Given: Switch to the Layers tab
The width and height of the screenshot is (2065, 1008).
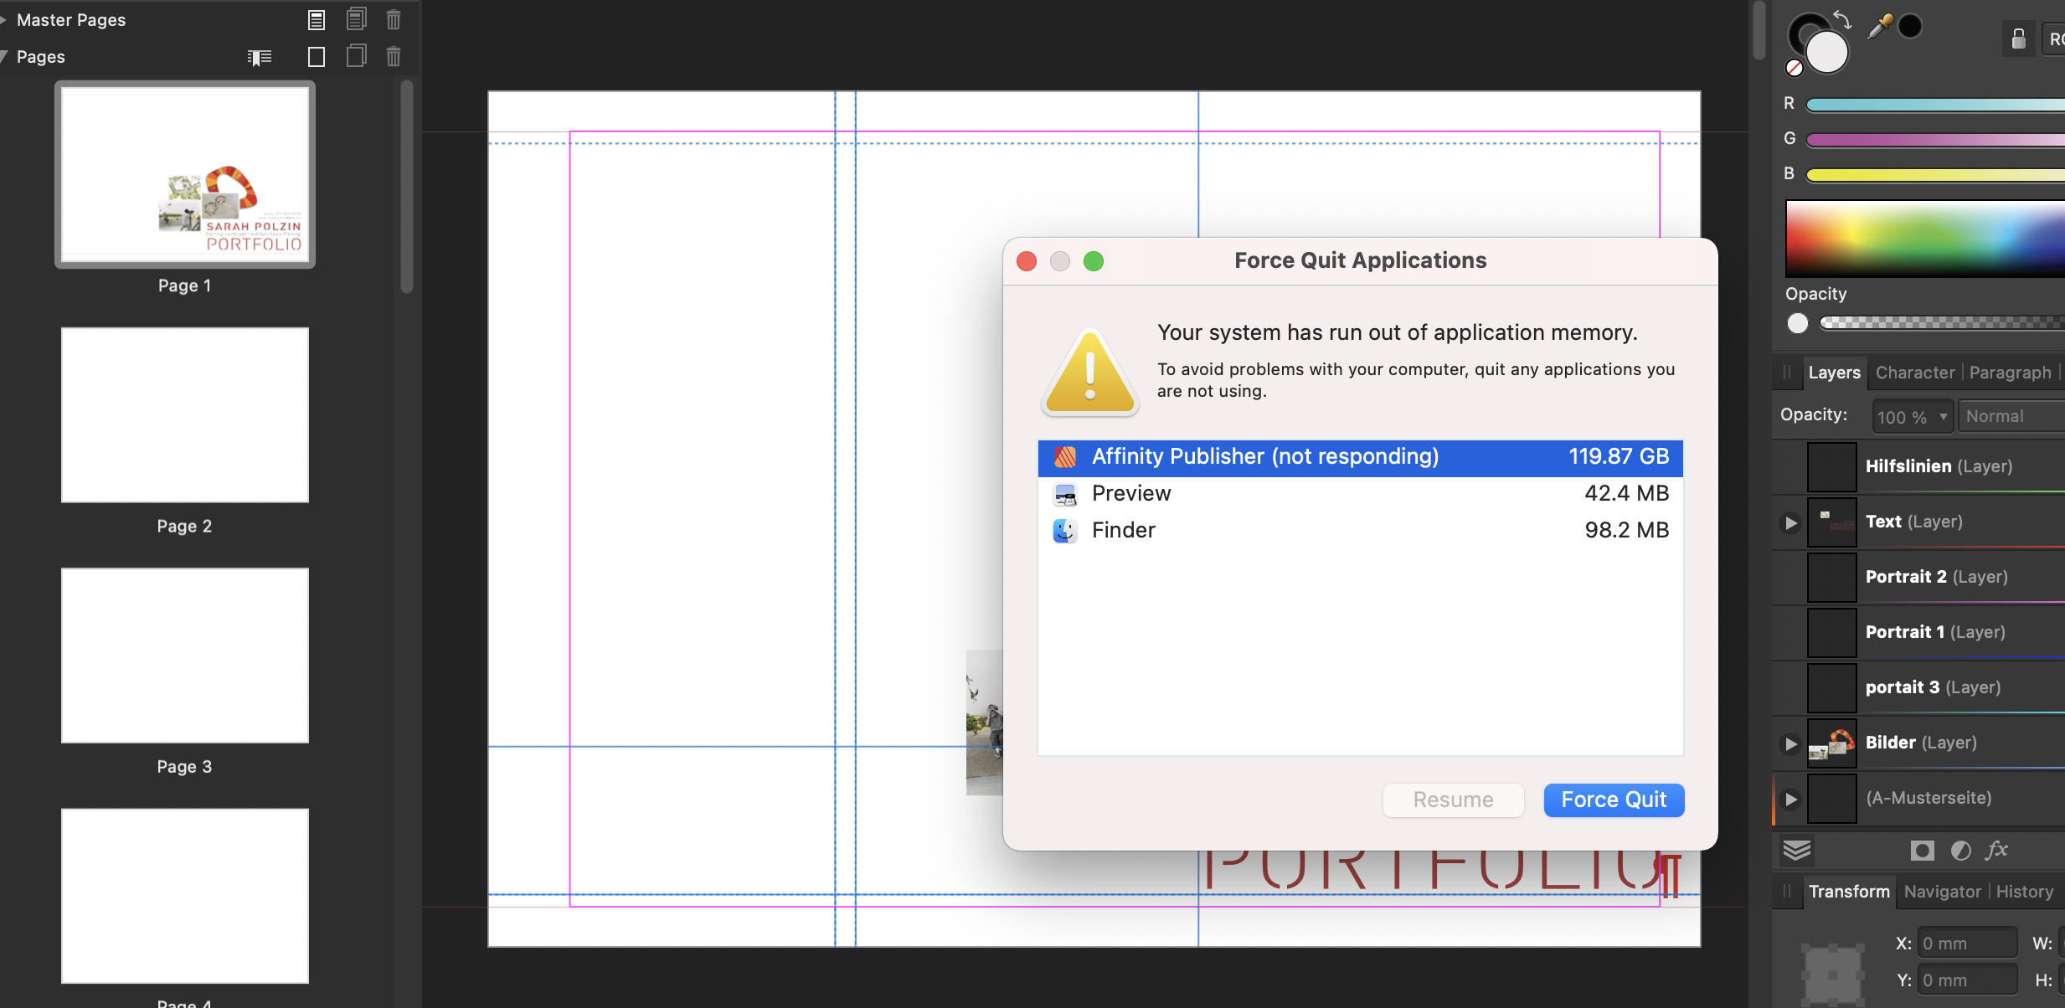Looking at the screenshot, I should [x=1834, y=373].
